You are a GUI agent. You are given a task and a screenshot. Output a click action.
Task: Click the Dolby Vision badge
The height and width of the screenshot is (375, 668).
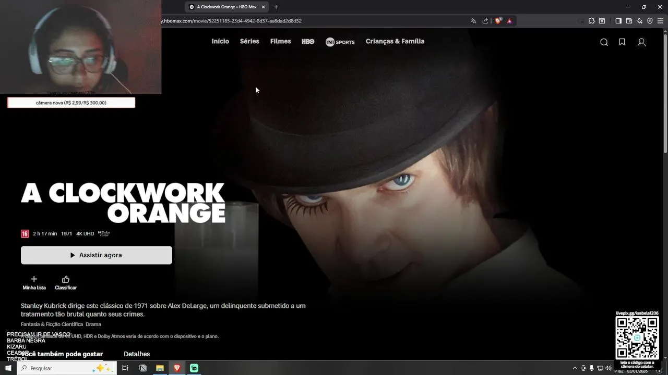[104, 233]
